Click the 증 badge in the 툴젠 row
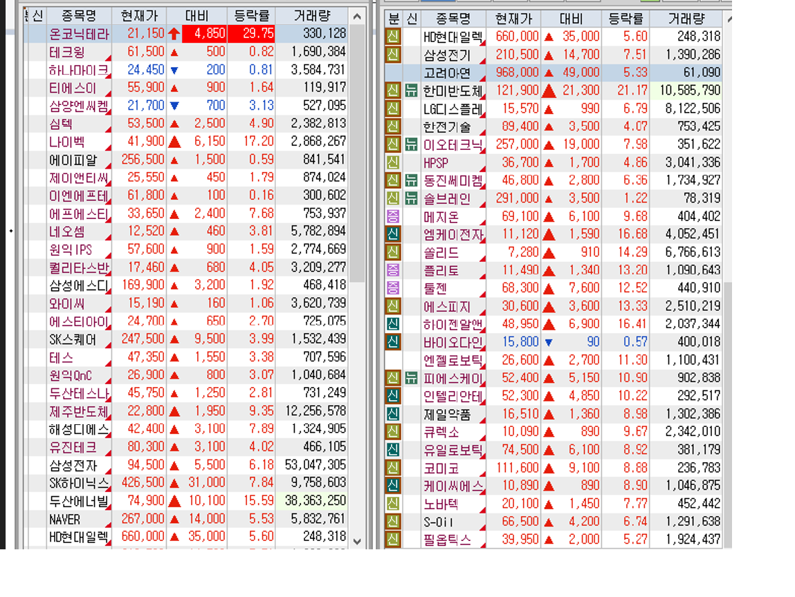 click(393, 288)
